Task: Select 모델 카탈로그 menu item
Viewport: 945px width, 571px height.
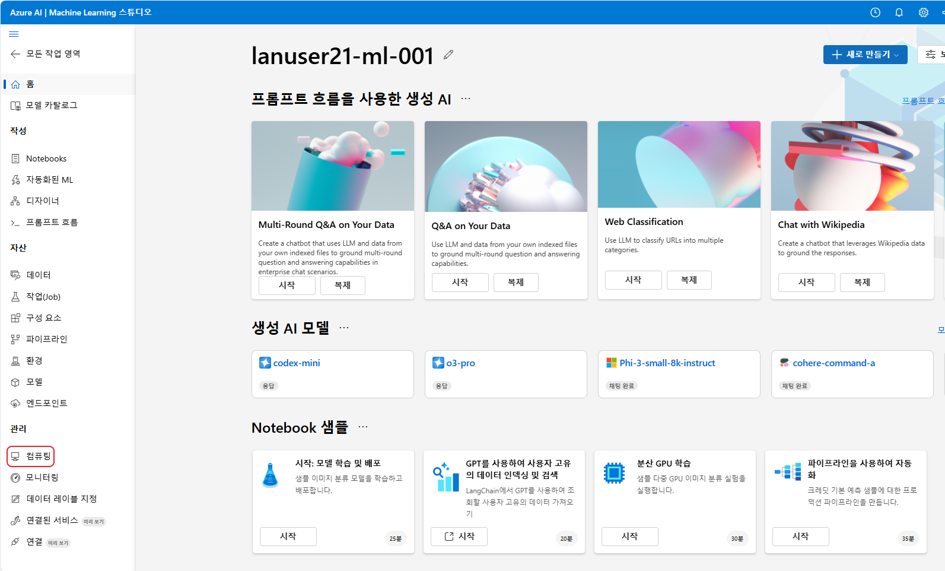Action: coord(68,106)
